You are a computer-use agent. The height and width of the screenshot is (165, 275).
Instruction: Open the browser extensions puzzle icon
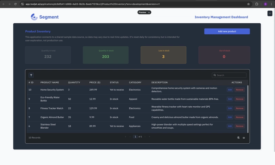click(256, 4)
